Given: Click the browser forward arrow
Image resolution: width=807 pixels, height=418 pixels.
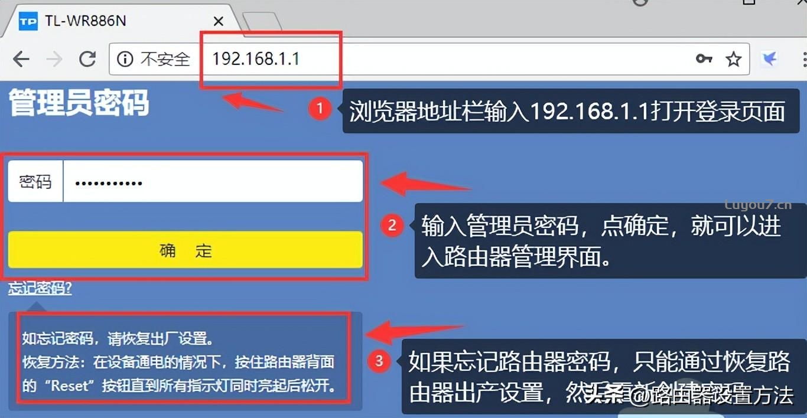Looking at the screenshot, I should tap(54, 58).
